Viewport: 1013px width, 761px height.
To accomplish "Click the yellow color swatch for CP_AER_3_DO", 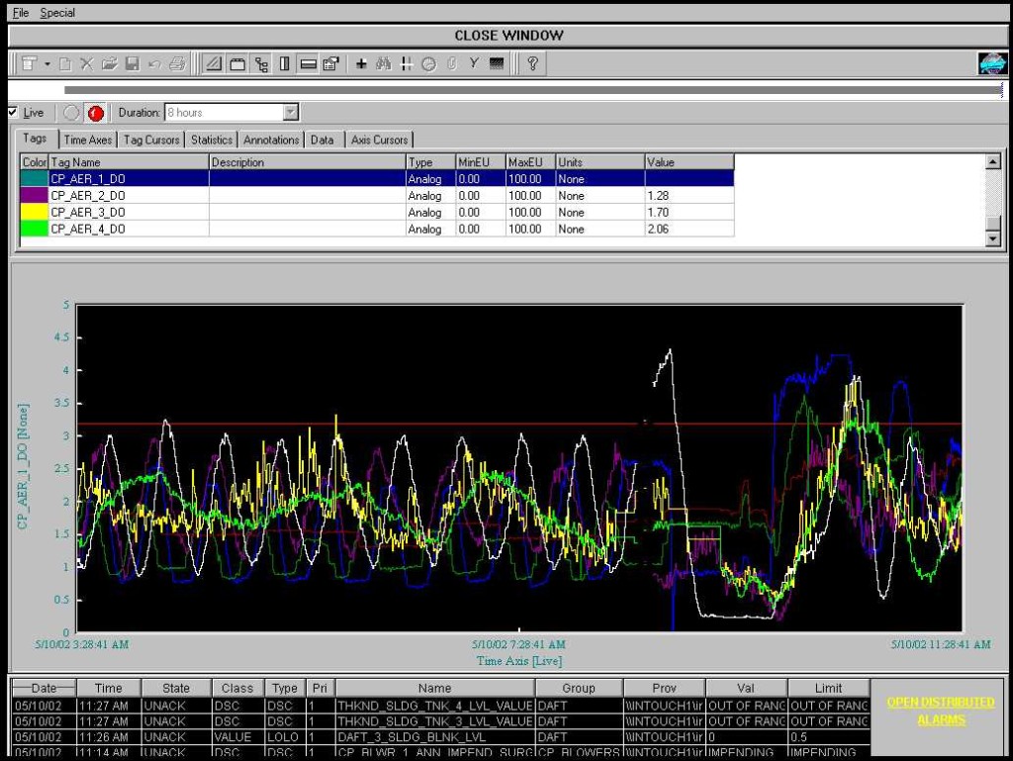I will [x=35, y=212].
